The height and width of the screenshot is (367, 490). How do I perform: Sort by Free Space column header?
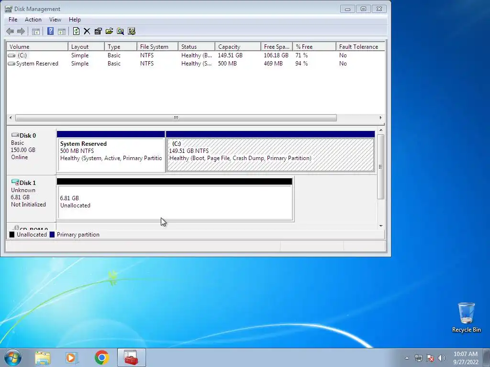click(277, 46)
